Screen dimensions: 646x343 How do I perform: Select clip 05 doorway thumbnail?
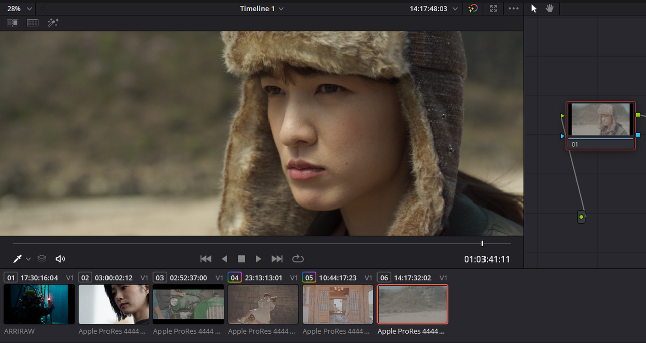(x=338, y=304)
